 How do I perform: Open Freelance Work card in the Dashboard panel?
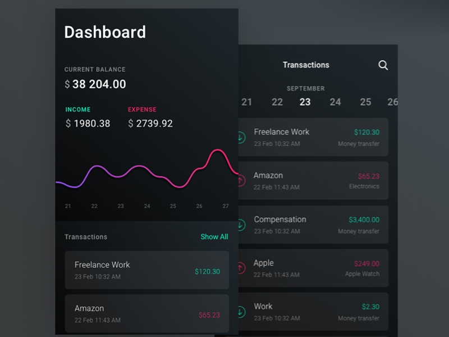point(147,270)
